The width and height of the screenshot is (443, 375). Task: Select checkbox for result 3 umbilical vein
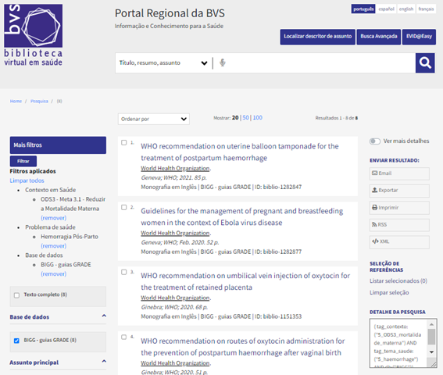[x=123, y=272]
